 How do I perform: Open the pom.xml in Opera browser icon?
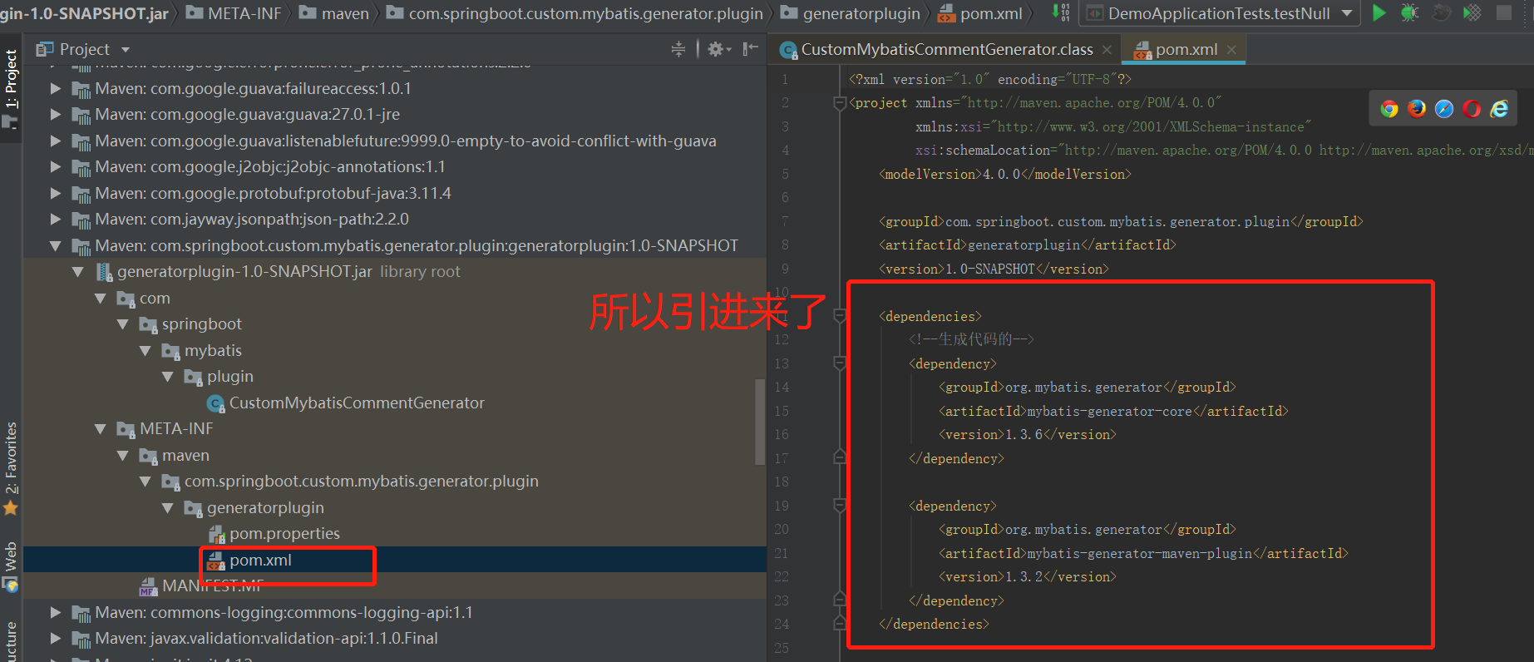(x=1472, y=109)
